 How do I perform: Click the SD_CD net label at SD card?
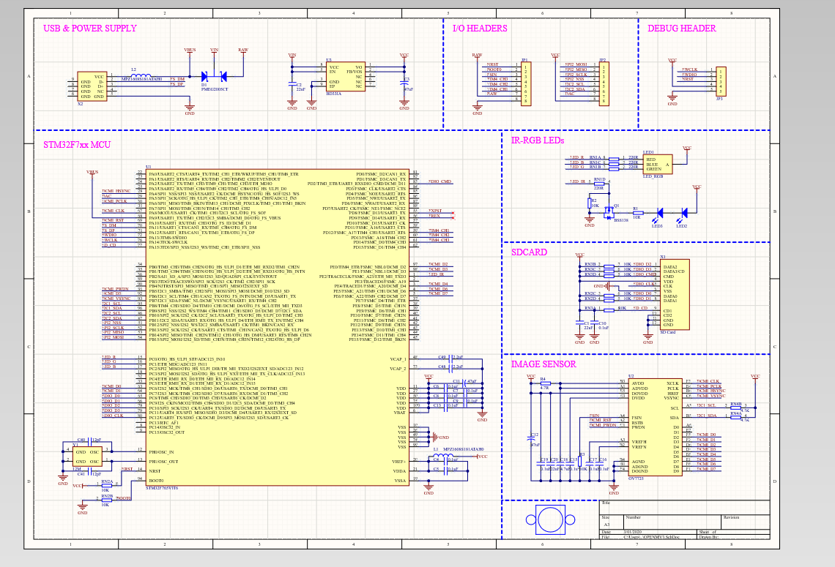[640, 309]
